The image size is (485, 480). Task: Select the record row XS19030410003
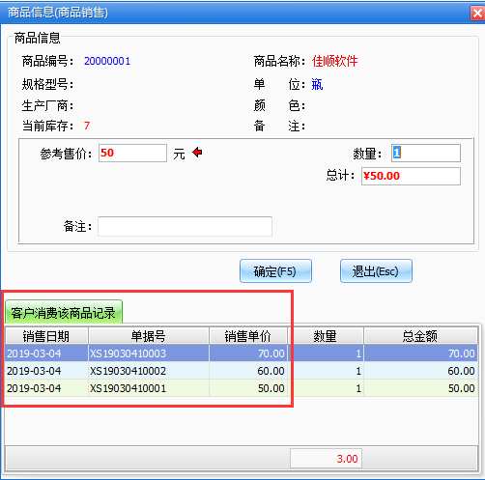pyautogui.click(x=242, y=353)
